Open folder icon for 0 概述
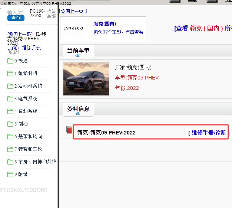The width and height of the screenshot is (232, 208). tap(10, 61)
